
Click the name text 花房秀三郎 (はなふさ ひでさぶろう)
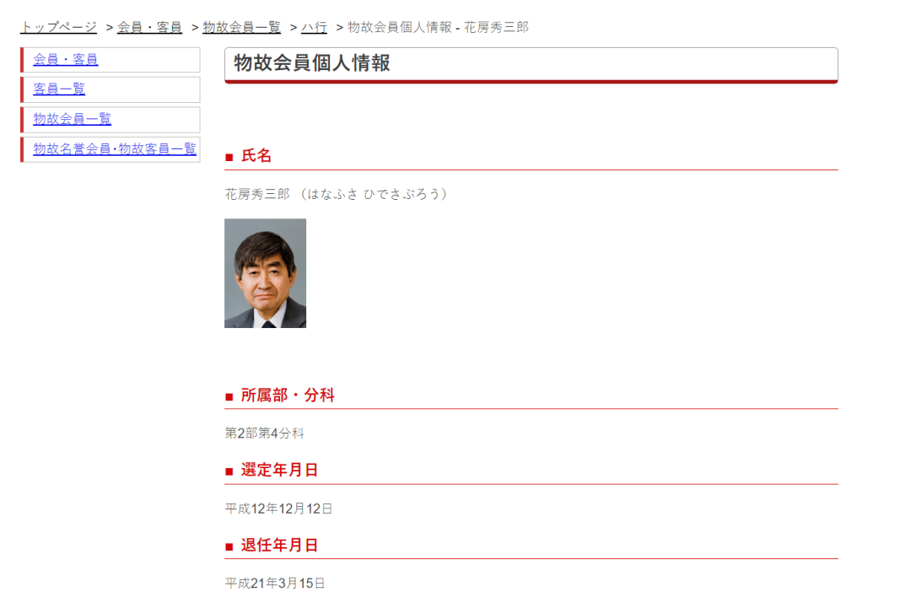[337, 194]
